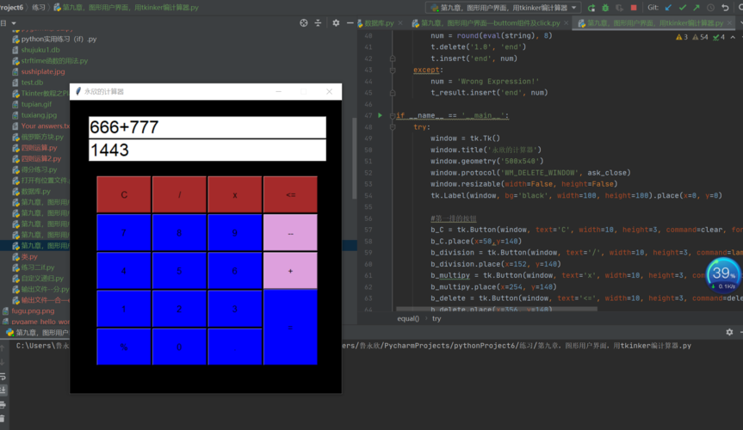
Task: Open the run tool window settings gear
Action: pyautogui.click(x=729, y=332)
